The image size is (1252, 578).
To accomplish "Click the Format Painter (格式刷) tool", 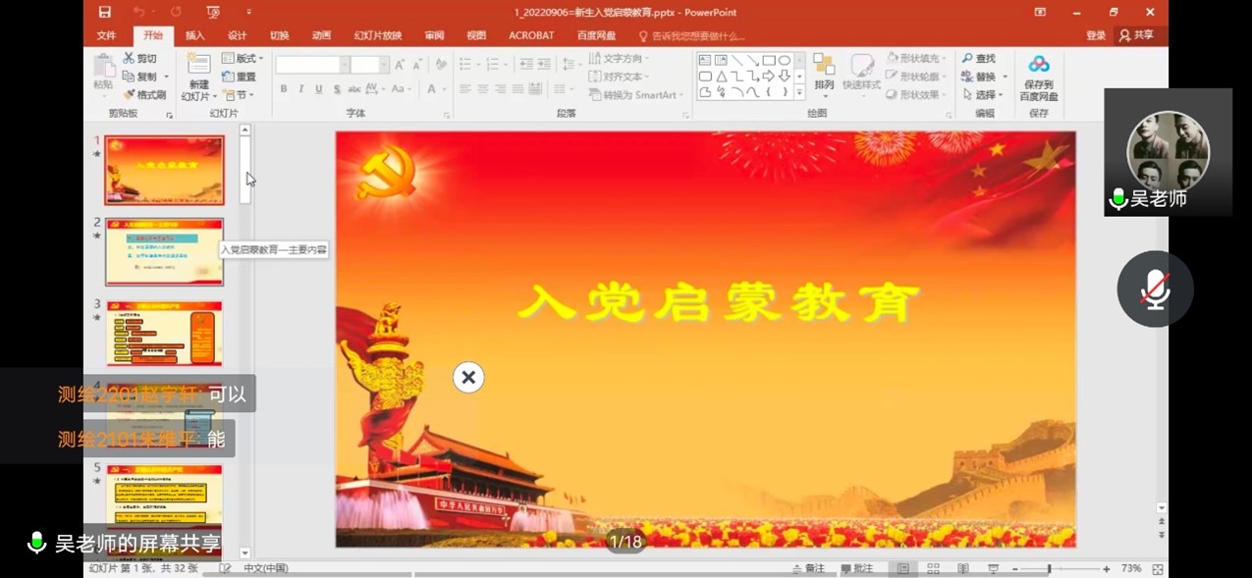I will (144, 95).
